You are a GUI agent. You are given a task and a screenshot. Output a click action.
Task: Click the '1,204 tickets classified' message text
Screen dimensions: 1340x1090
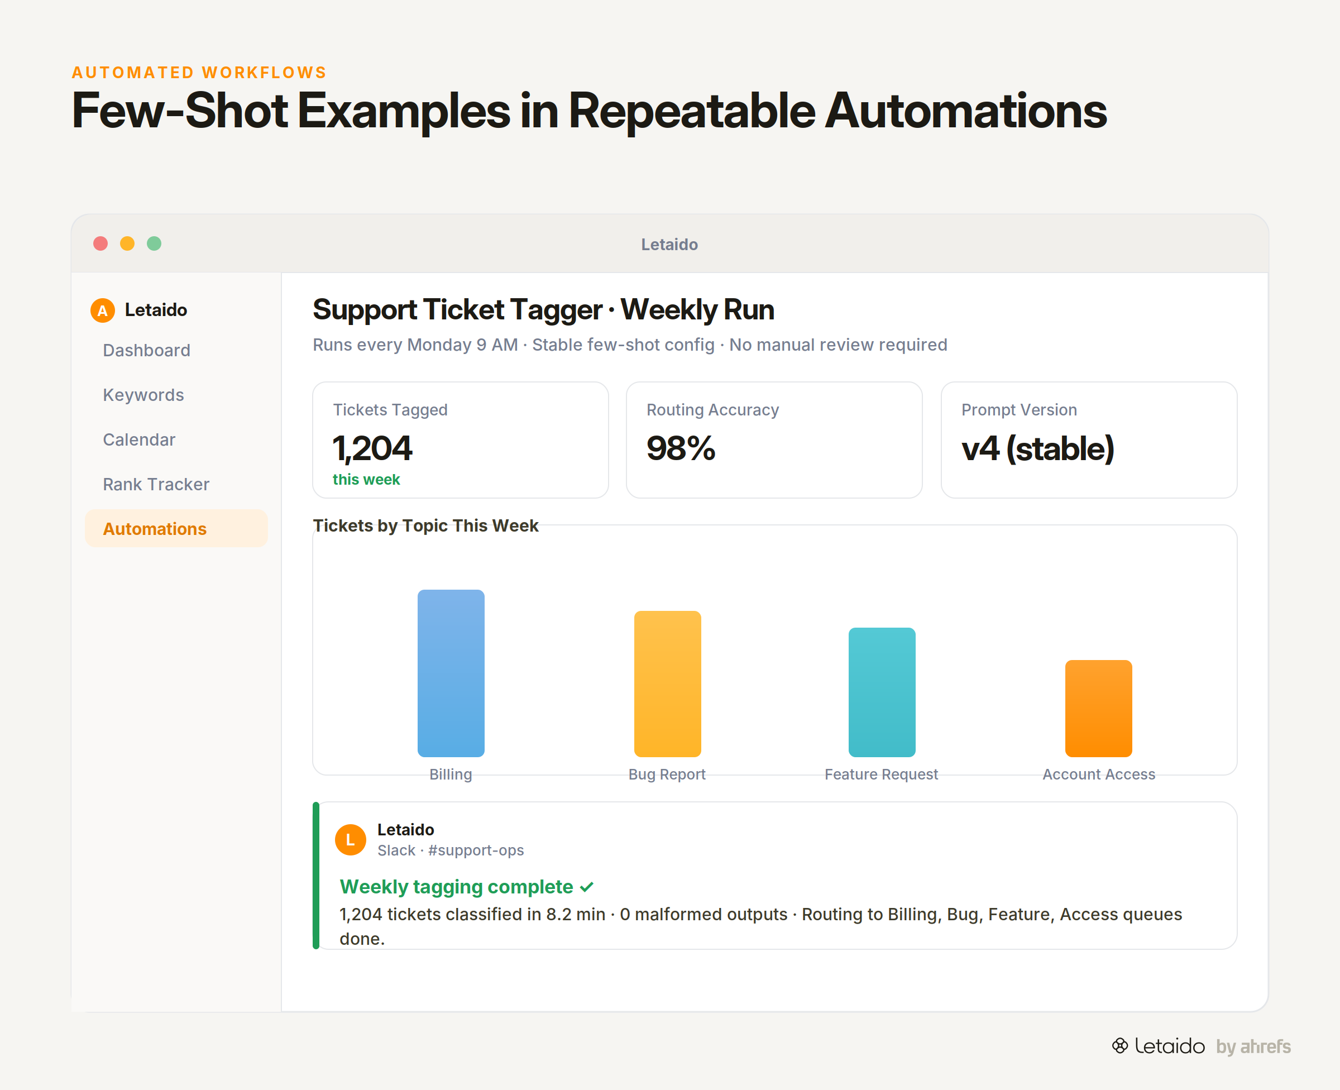pos(760,926)
